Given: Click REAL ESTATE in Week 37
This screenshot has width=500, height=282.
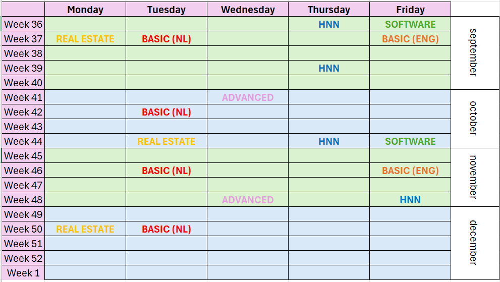Looking at the screenshot, I should coord(85,39).
